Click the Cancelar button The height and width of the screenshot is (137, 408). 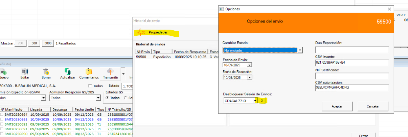tap(372, 106)
